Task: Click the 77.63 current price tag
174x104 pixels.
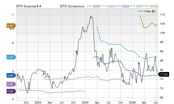Action: pos(163,74)
